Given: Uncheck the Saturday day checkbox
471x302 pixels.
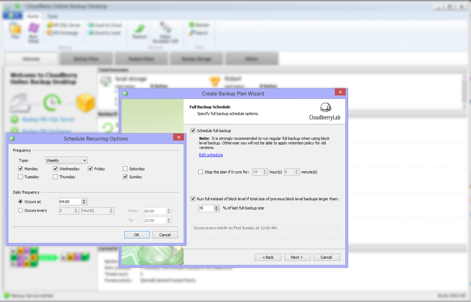Looking at the screenshot, I should tap(125, 168).
